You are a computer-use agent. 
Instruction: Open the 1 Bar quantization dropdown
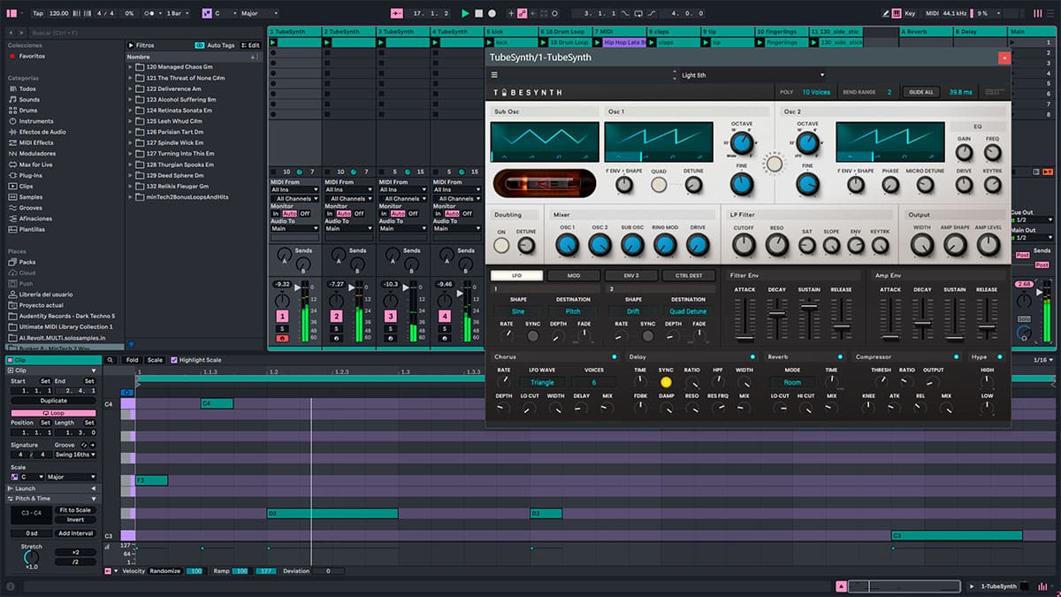[x=177, y=13]
